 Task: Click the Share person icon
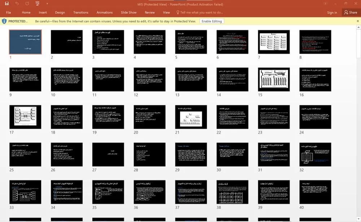pyautogui.click(x=346, y=12)
